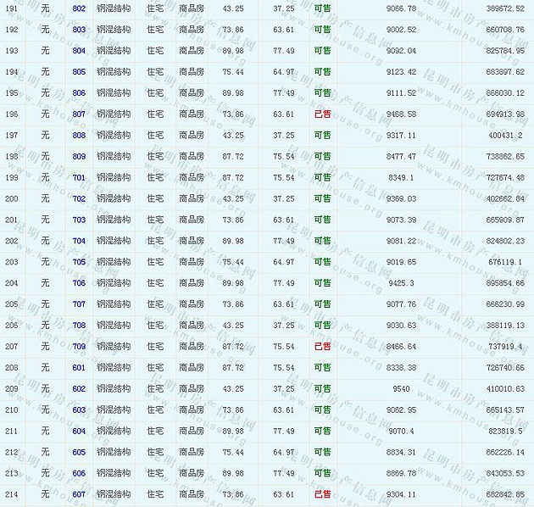Click room number 803 link
This screenshot has height=507, width=534.
pyautogui.click(x=79, y=30)
